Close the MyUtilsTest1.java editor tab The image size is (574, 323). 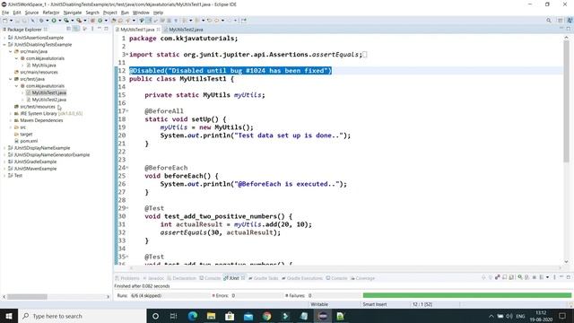pos(158,30)
